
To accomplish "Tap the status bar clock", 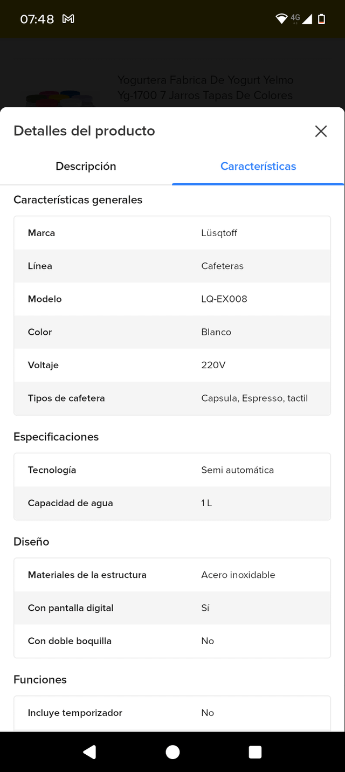I will click(x=37, y=19).
